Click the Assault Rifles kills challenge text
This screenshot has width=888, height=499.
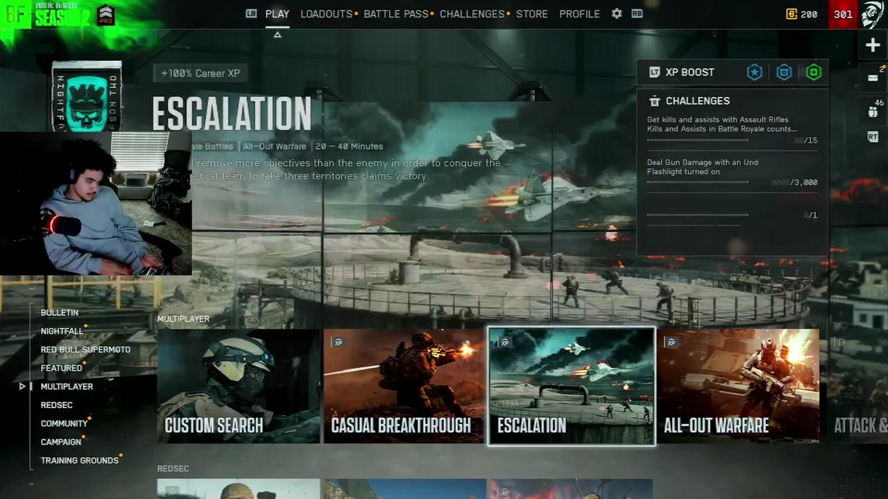[x=721, y=124]
